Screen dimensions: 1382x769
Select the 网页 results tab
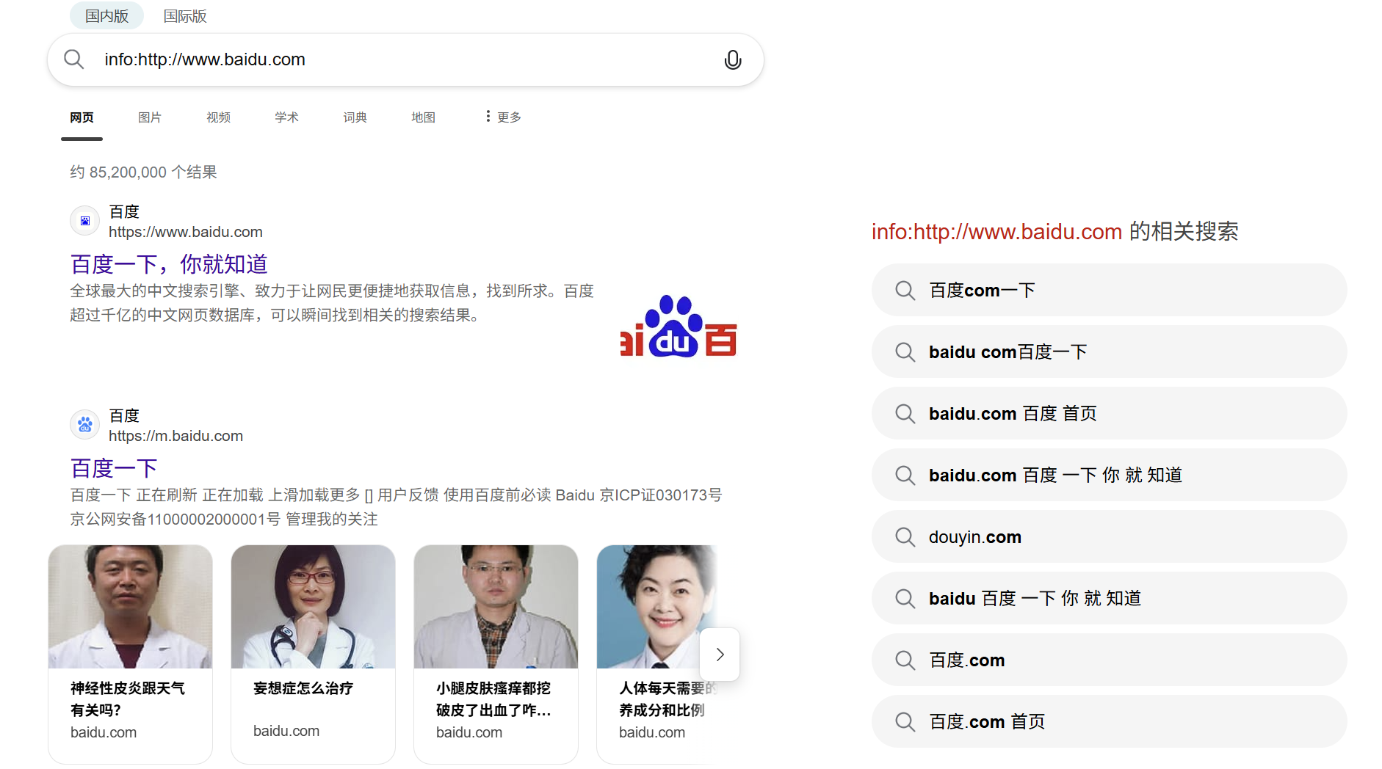[x=82, y=117]
